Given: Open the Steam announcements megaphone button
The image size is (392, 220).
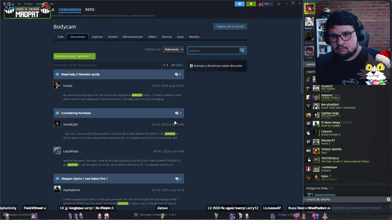Looking at the screenshot, I should (240, 4).
